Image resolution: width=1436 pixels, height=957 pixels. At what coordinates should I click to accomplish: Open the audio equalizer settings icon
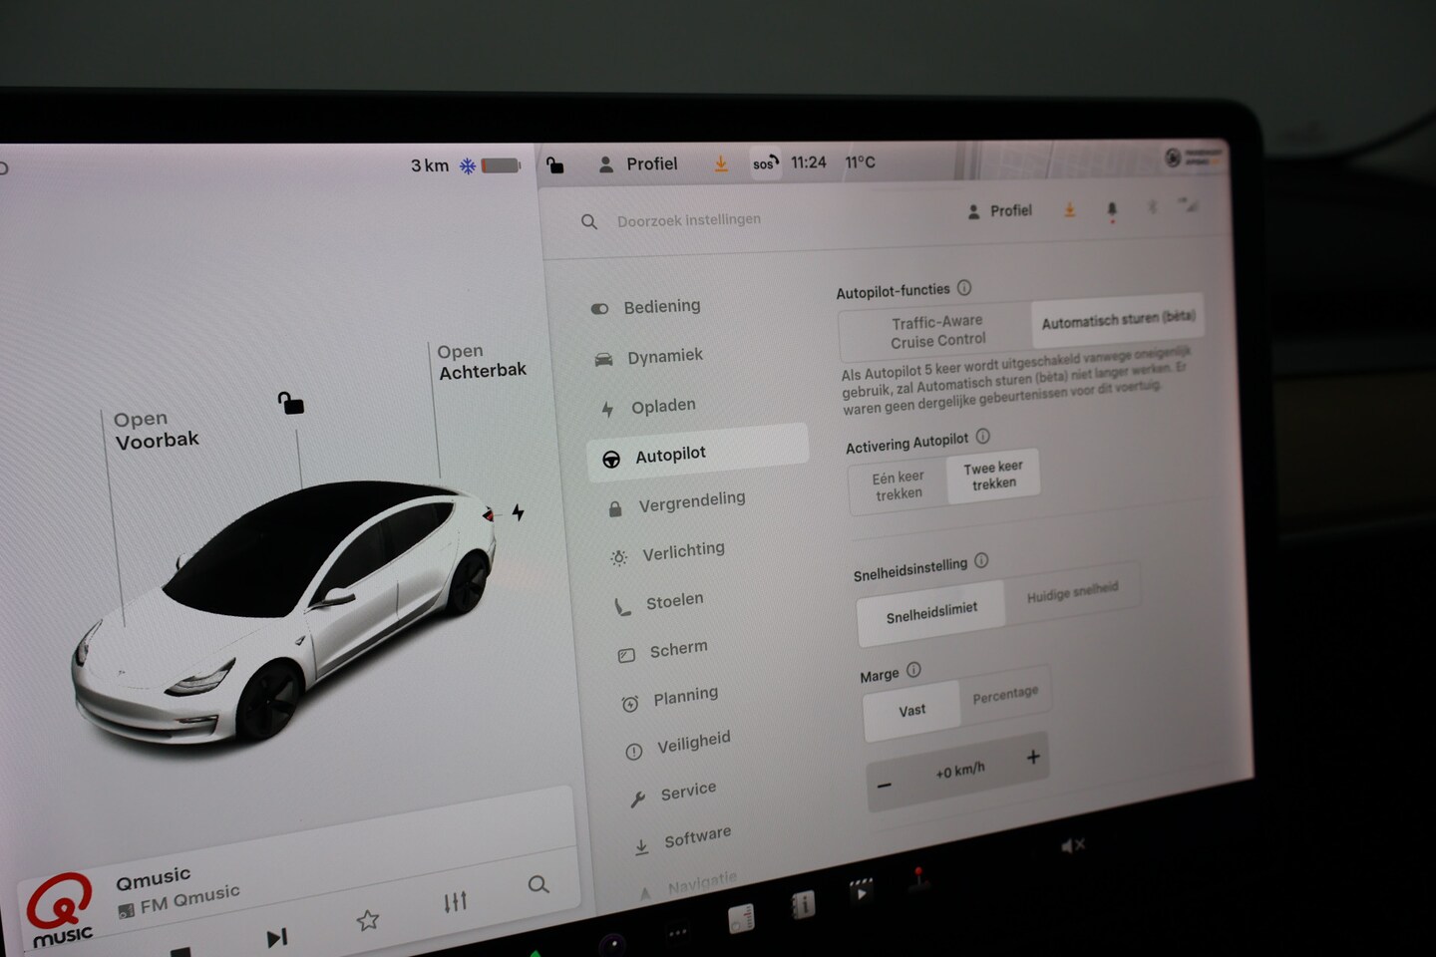coord(455,902)
